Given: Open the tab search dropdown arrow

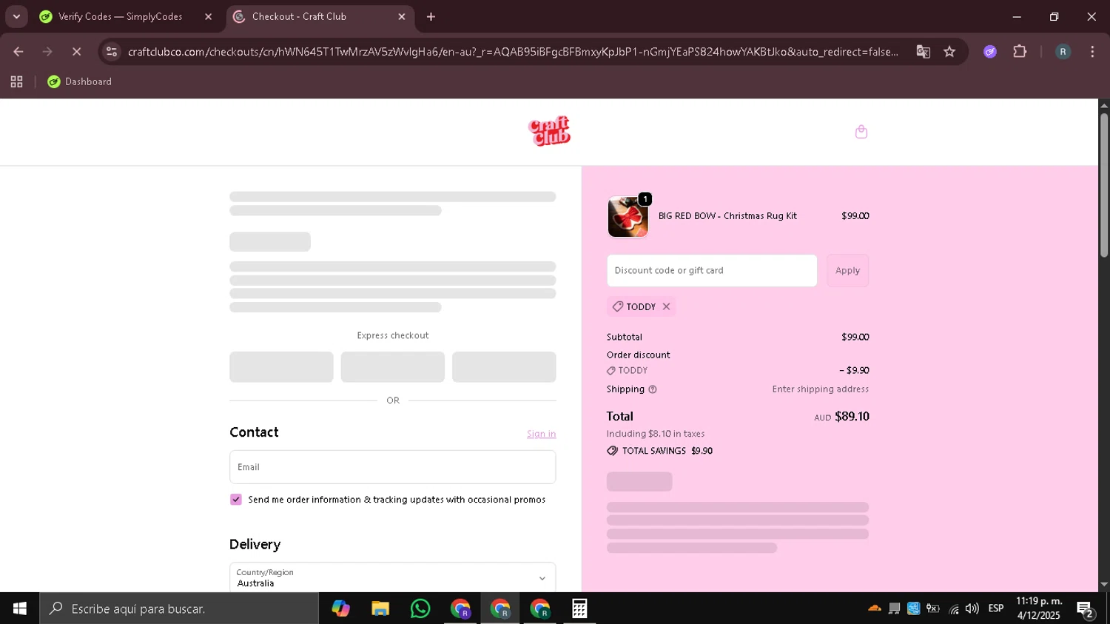Looking at the screenshot, I should point(16,16).
